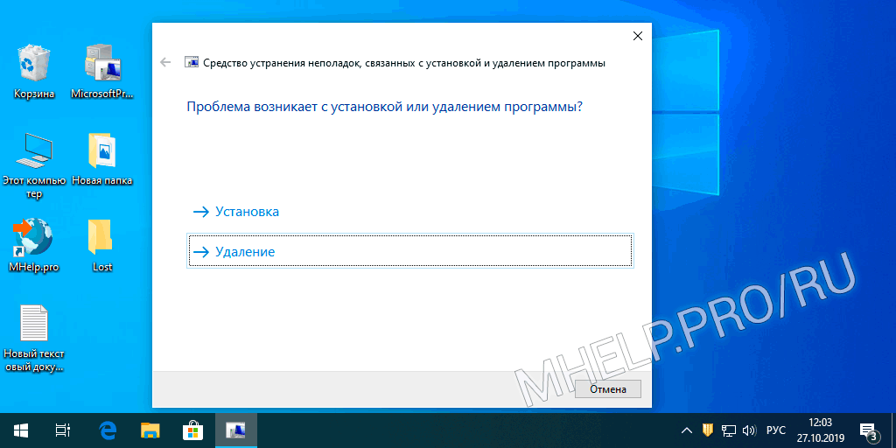Show hidden tray icons

click(688, 430)
